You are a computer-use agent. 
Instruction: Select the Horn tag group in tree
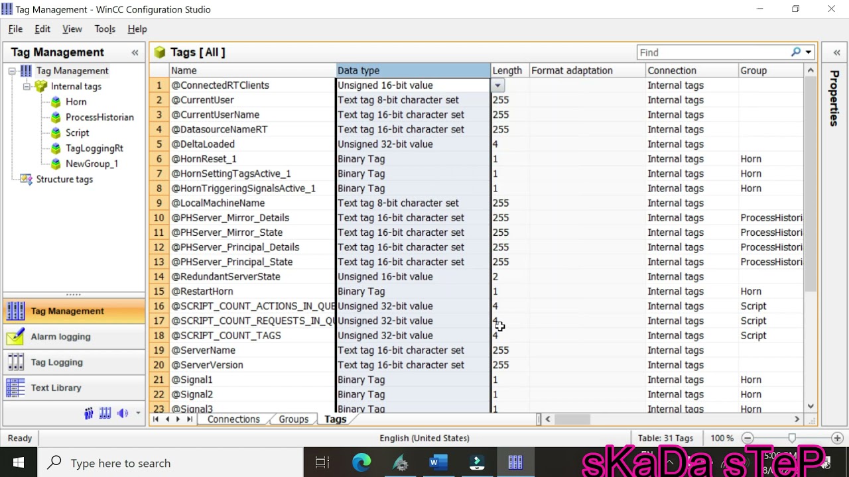pyautogui.click(x=76, y=101)
